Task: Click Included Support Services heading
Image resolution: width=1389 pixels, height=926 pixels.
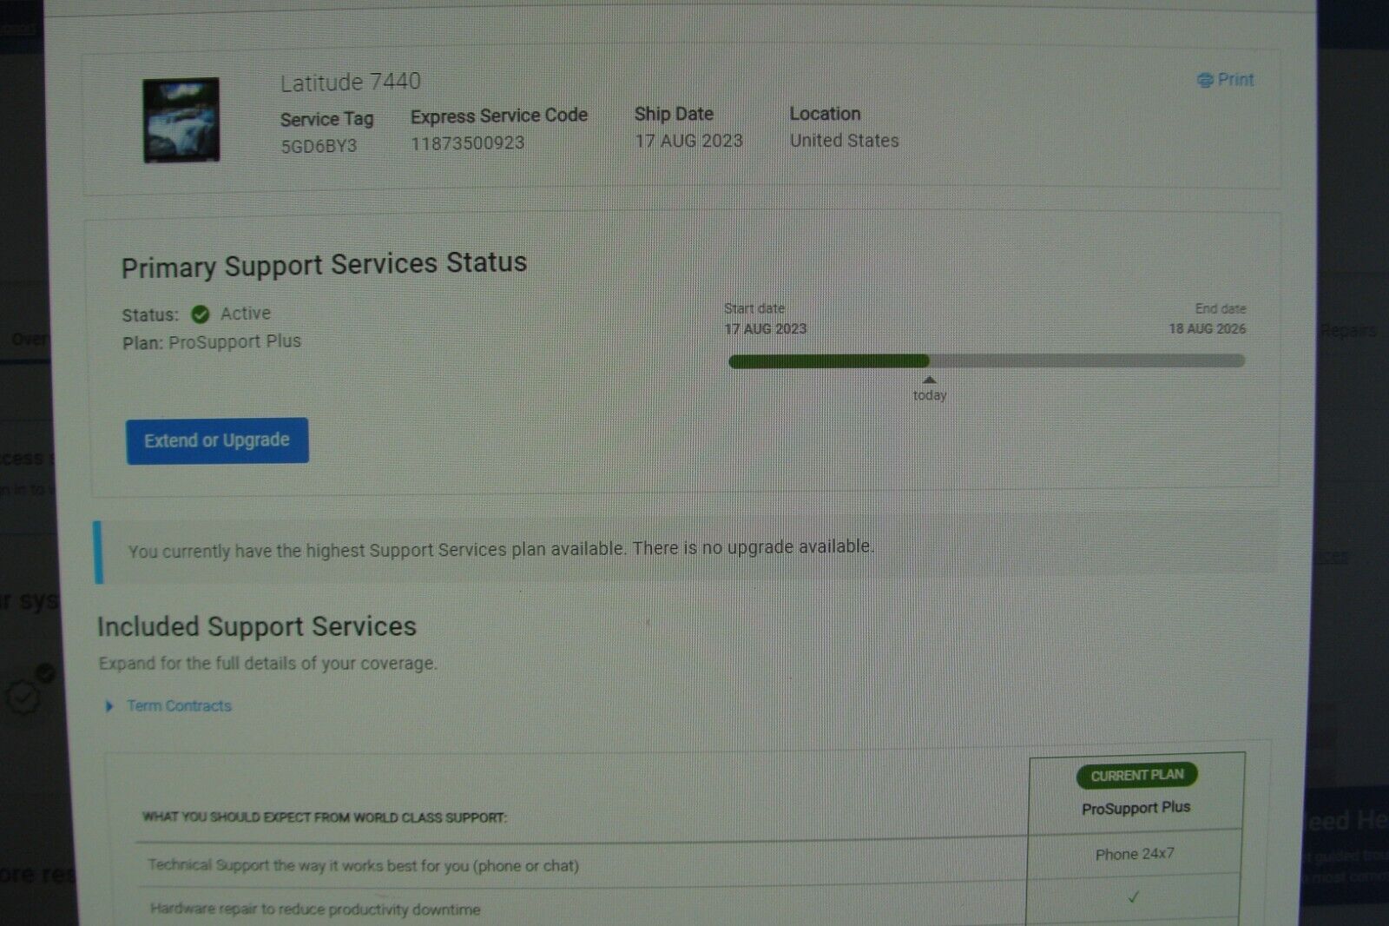Action: (x=257, y=626)
